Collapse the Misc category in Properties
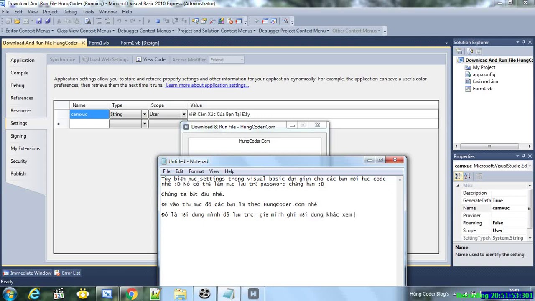Viewport: 535px width, 301px height. [x=458, y=185]
